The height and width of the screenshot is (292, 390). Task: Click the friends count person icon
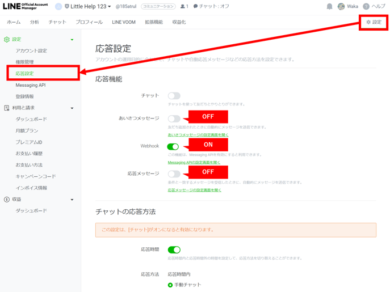point(183,7)
